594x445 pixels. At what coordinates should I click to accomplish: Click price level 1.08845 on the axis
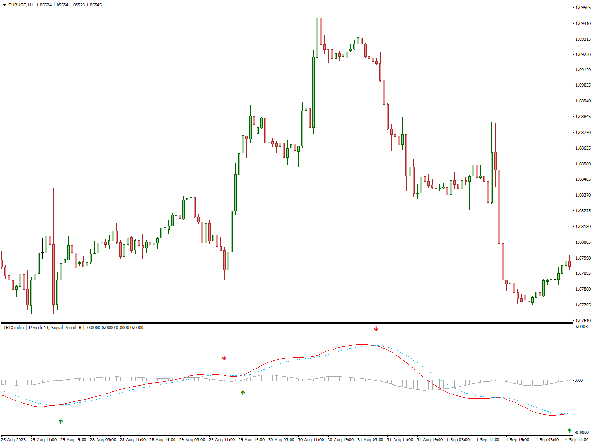(x=583, y=117)
